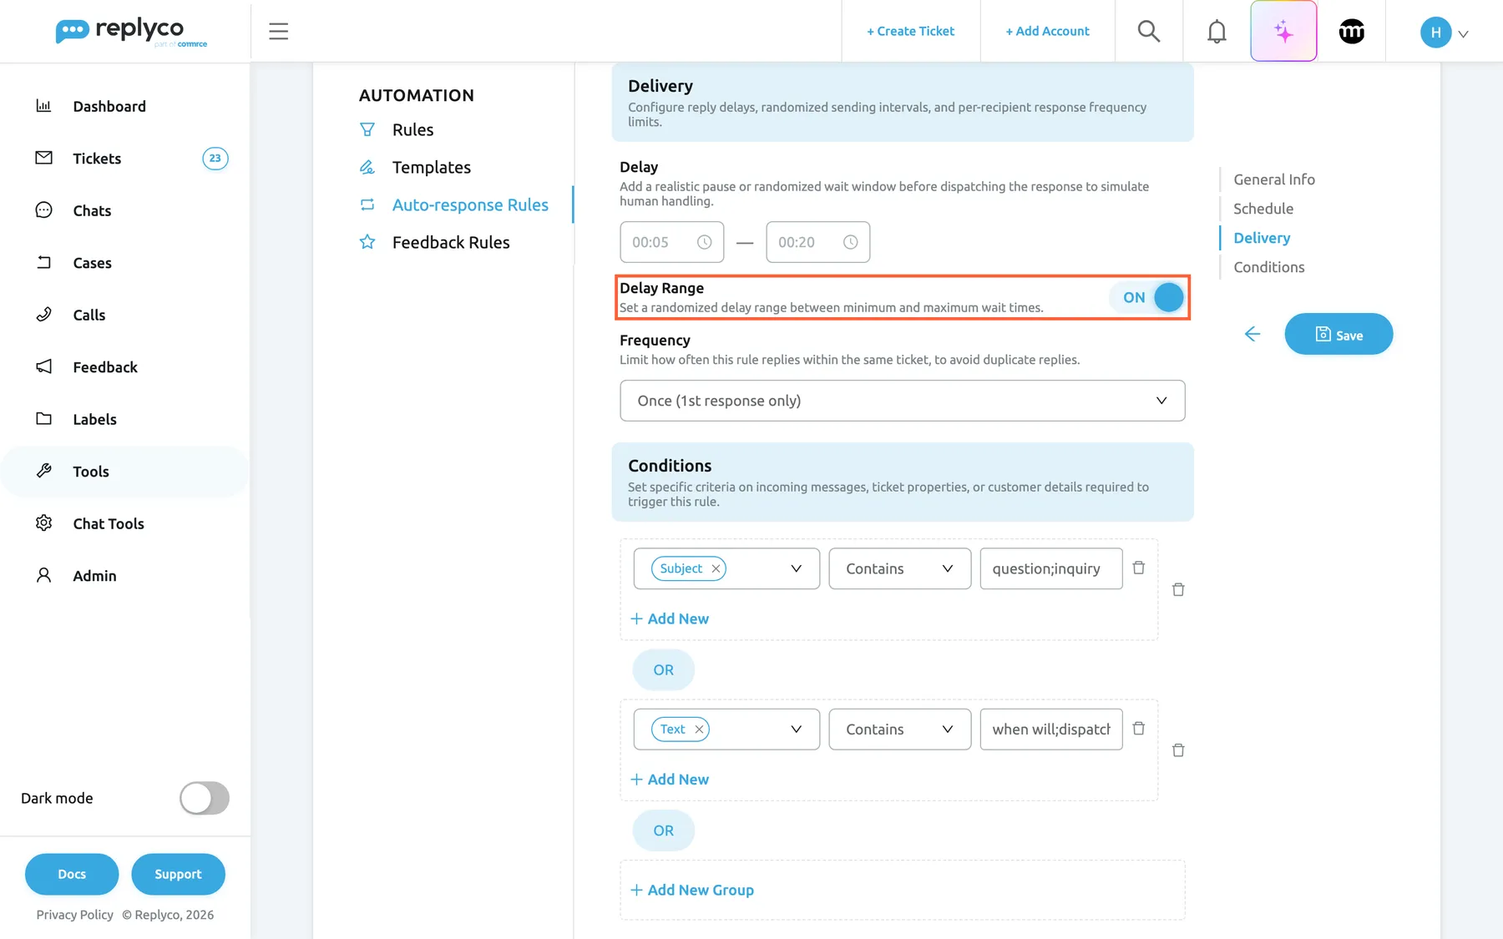The image size is (1503, 939).
Task: Click Add New Group
Action: point(692,890)
